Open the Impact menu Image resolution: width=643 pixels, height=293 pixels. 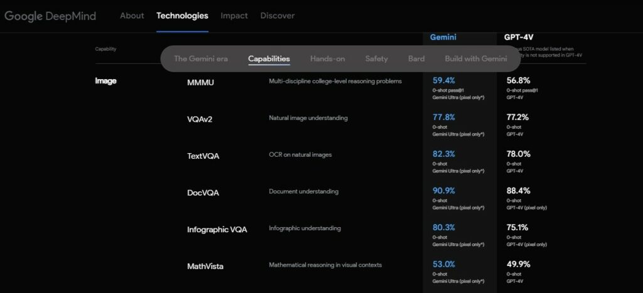pos(234,16)
